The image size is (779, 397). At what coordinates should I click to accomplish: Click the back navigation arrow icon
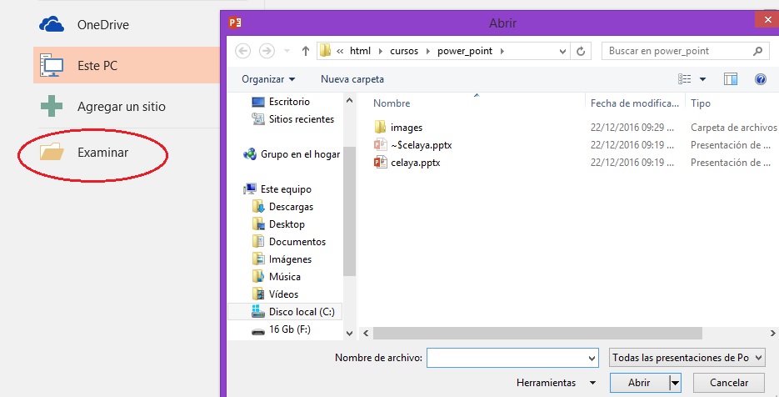(x=243, y=51)
